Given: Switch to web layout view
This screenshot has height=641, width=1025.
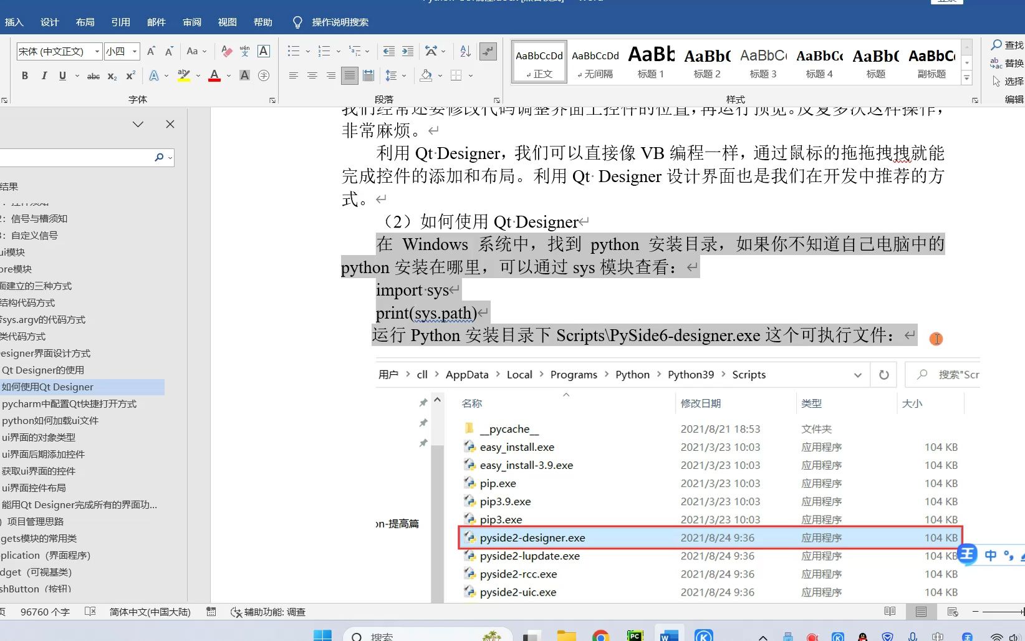Looking at the screenshot, I should coord(952,612).
